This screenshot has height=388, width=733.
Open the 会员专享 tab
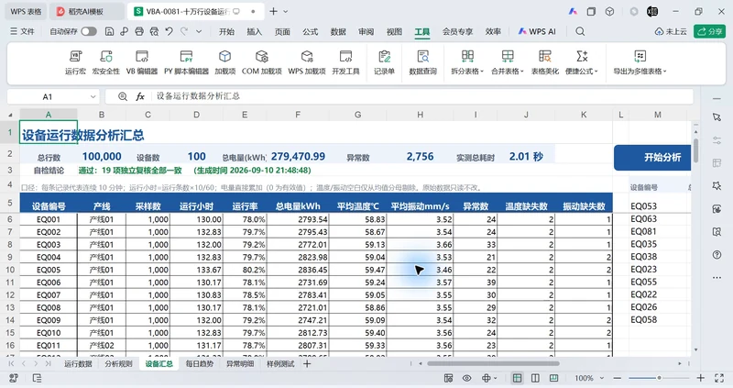pos(457,31)
